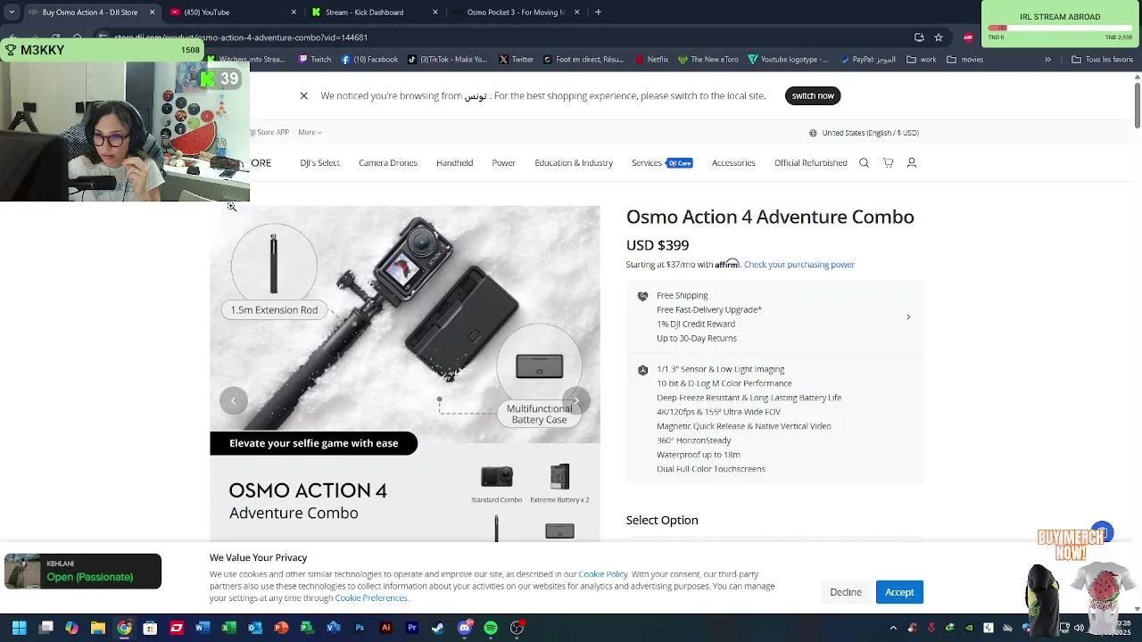Open Spotify from the taskbar
Viewport: 1142px width, 642px height.
click(x=491, y=628)
